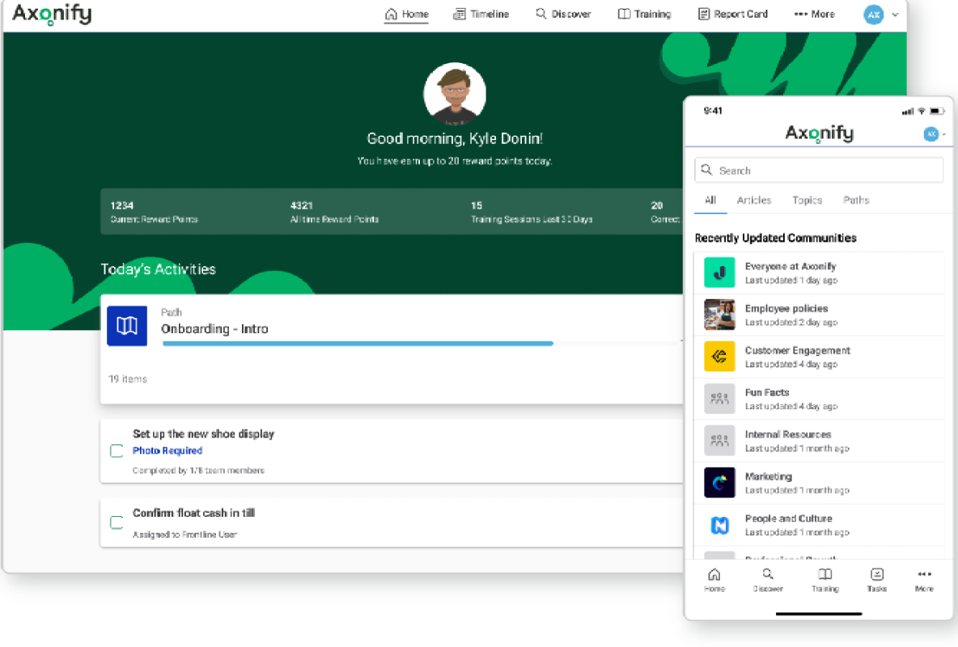Open Home in the desktop top navigation
The width and height of the screenshot is (958, 647).
coord(406,14)
